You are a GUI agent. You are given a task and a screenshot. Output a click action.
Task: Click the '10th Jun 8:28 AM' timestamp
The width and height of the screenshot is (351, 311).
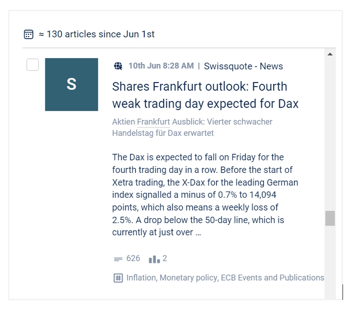pos(161,66)
